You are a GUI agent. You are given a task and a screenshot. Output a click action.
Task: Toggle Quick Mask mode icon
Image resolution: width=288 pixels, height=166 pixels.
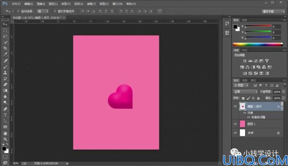[x=5, y=157]
